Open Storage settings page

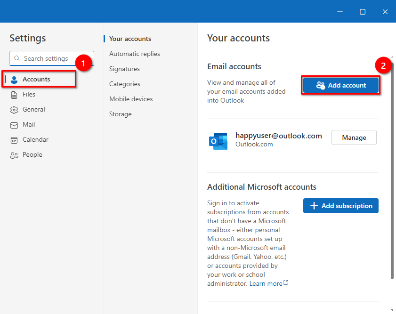[120, 114]
